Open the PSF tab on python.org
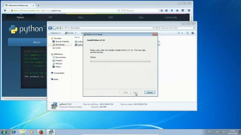This screenshot has width=241, height=135. tap(50, 18)
